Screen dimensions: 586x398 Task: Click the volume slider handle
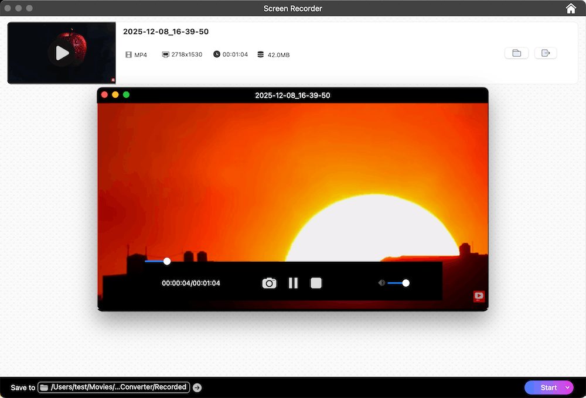point(406,283)
